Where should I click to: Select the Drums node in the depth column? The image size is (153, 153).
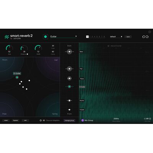pos(69,101)
